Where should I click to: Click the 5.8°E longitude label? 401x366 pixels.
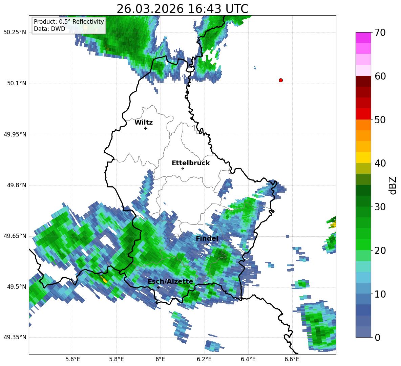coord(117,359)
